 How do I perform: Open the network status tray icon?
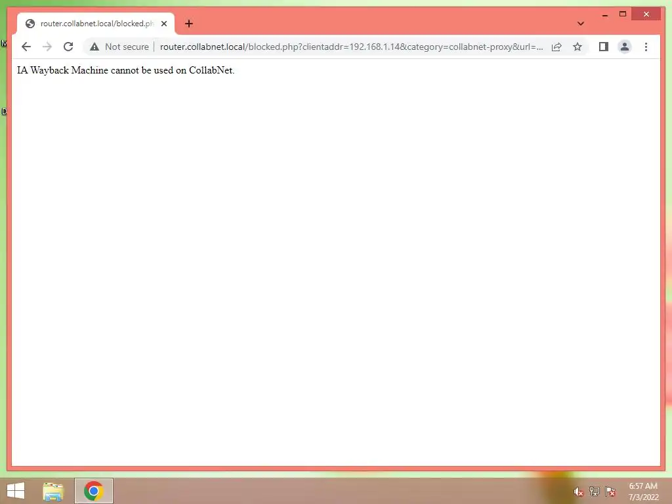(594, 492)
